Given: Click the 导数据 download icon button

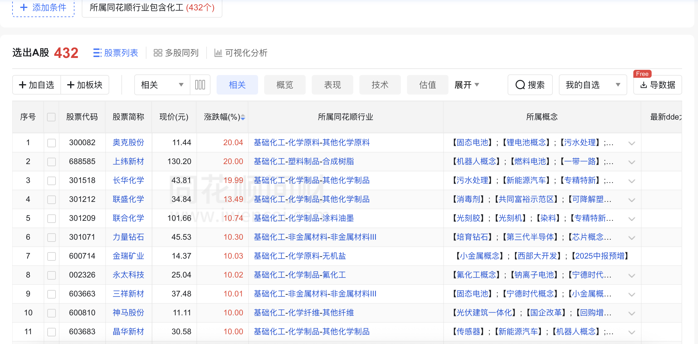Looking at the screenshot, I should [x=657, y=85].
